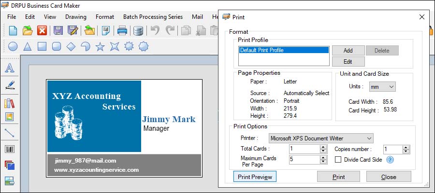Image resolution: width=435 pixels, height=193 pixels.
Task: Open the View menu
Action: (x=50, y=17)
